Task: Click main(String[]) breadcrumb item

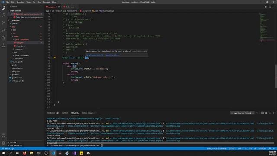Action: 107,11
